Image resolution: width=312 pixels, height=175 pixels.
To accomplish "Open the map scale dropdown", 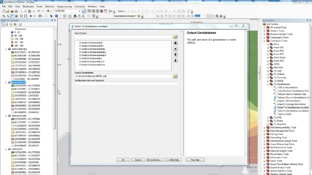I will (79, 11).
